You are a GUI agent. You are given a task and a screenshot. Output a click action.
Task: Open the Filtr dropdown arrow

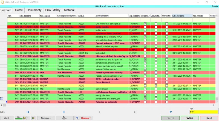pos(28,118)
